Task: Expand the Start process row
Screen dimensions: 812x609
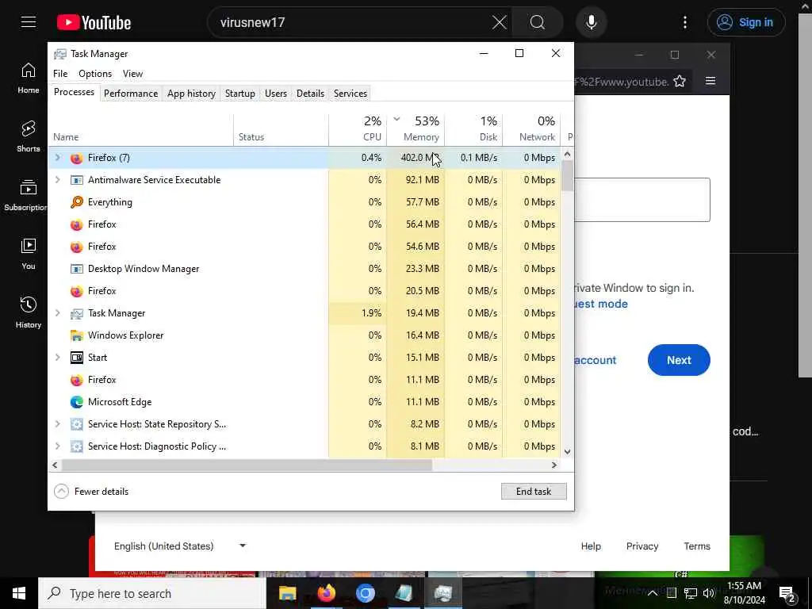Action: 57,358
